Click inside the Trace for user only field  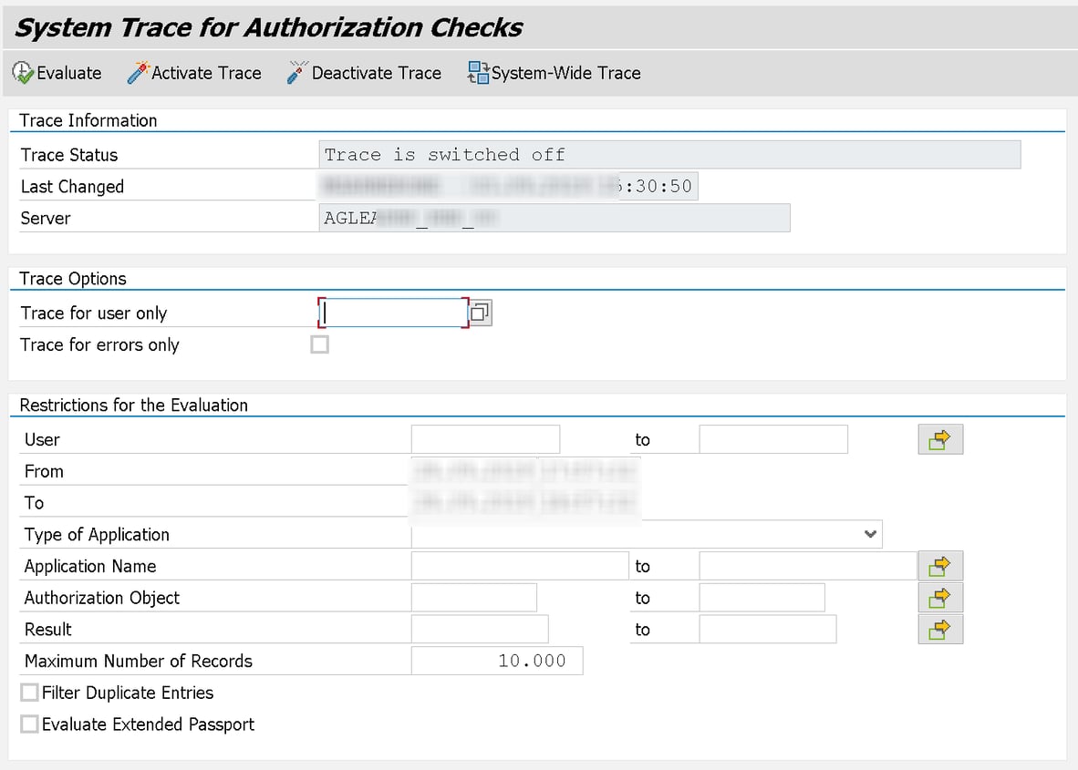click(392, 312)
